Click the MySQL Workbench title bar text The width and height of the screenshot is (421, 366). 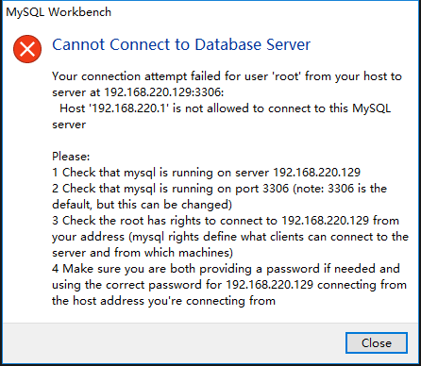pyautogui.click(x=59, y=12)
